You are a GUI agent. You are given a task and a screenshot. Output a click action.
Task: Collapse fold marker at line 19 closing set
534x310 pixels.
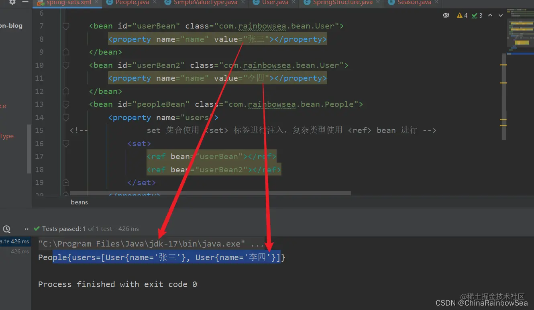click(66, 183)
